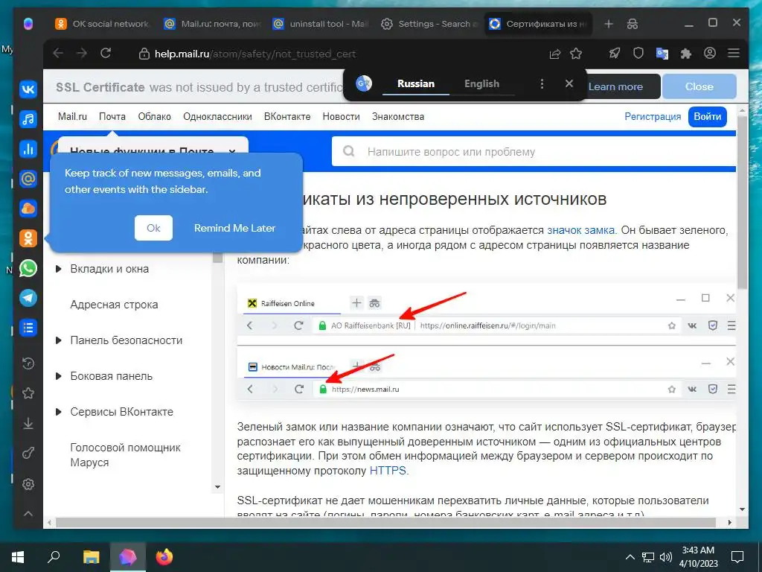Select English in the translate popup
The image size is (762, 572).
click(481, 83)
